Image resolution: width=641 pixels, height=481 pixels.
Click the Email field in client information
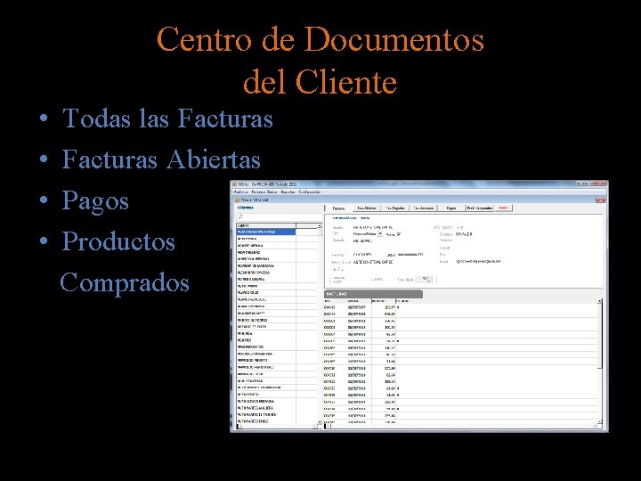[x=478, y=262]
